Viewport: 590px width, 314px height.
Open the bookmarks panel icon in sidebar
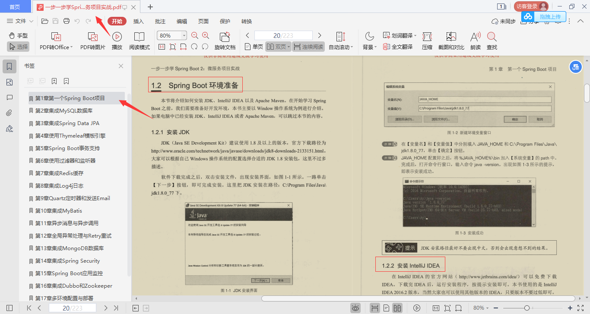tap(10, 66)
